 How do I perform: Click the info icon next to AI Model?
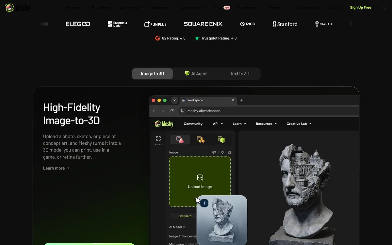click(x=184, y=227)
